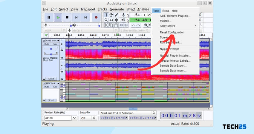
Task: Solo the MIDI Track
Action: [55, 87]
